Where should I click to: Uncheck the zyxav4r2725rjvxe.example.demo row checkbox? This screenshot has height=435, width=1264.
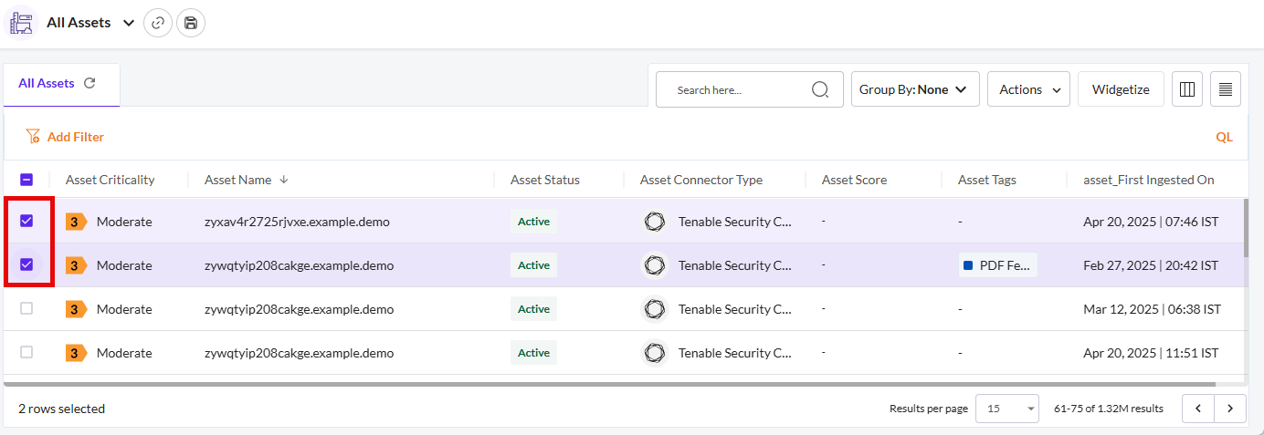click(x=26, y=221)
